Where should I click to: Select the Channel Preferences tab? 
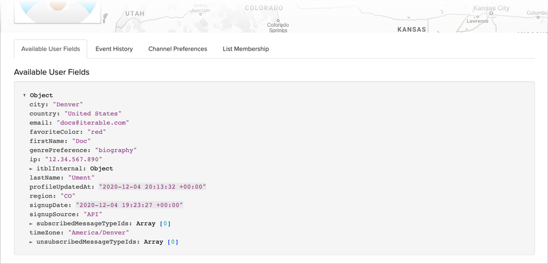click(177, 49)
